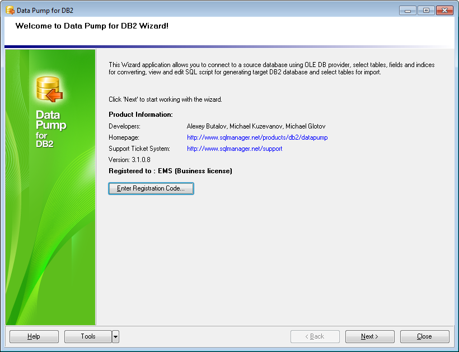Image resolution: width=459 pixels, height=352 pixels.
Task: Click 'Version: 3.1.0.8' text
Action: (129, 160)
